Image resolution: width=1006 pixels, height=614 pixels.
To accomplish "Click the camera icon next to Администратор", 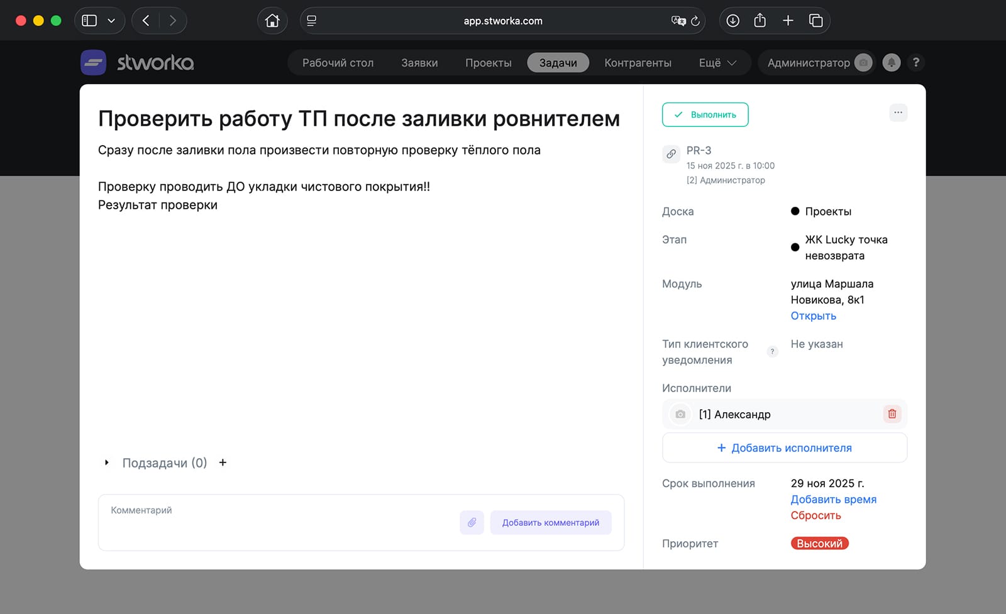I will 864,62.
